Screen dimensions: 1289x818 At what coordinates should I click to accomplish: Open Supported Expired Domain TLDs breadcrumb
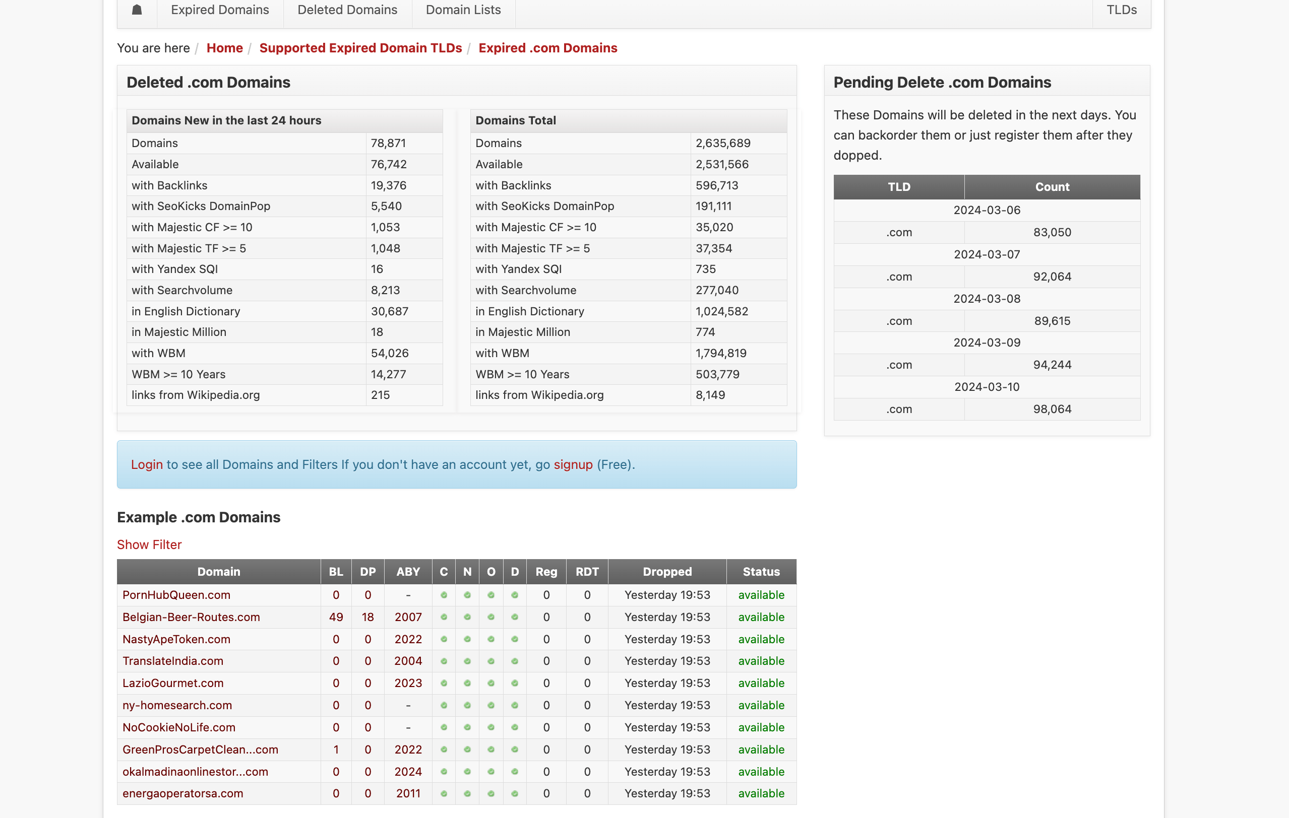coord(361,48)
